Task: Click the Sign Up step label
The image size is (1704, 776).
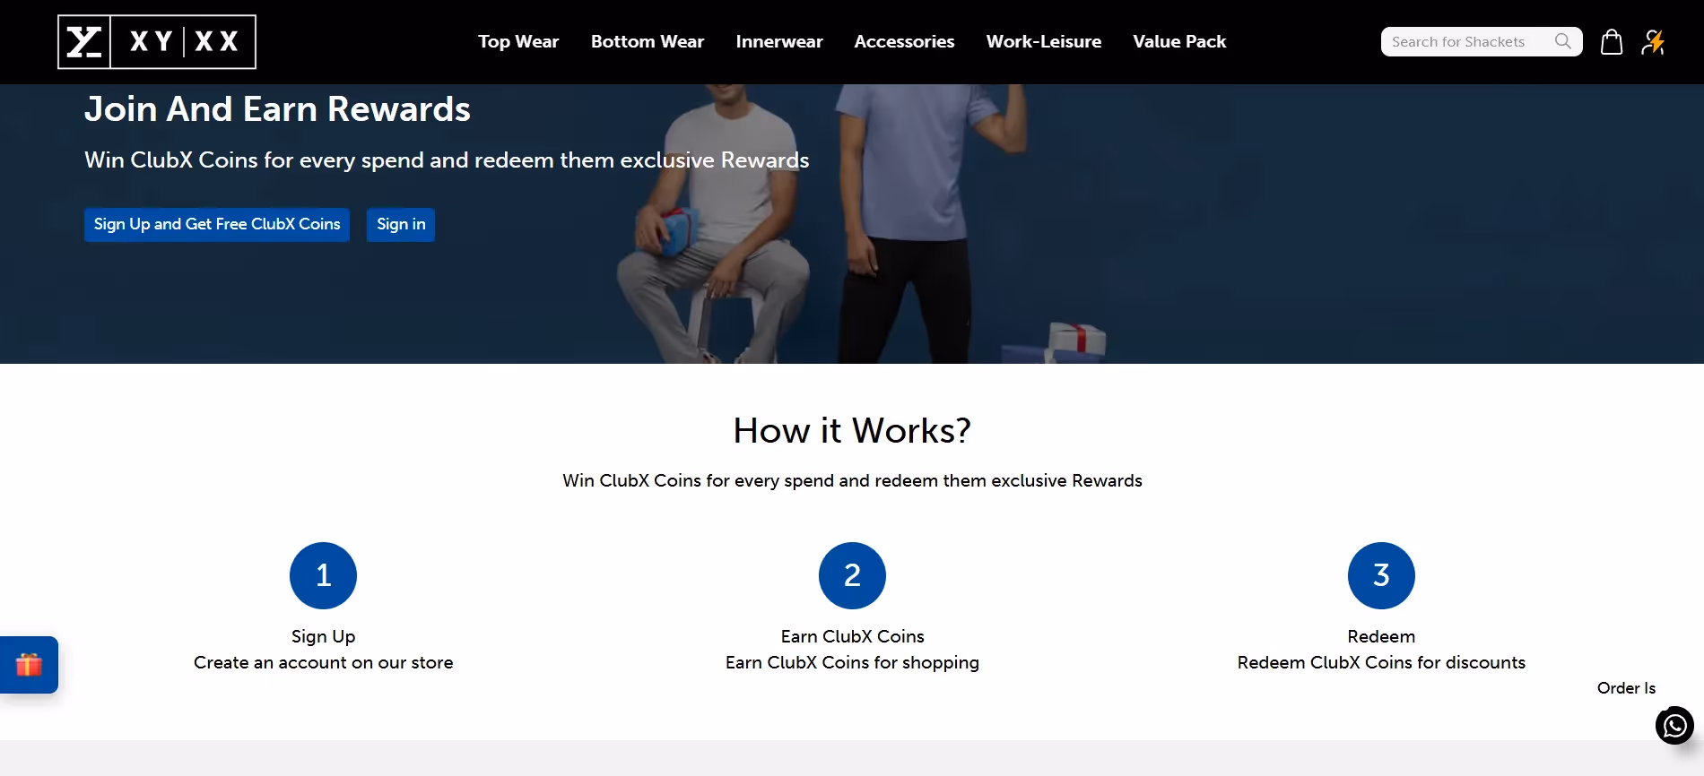Action: [x=323, y=637]
